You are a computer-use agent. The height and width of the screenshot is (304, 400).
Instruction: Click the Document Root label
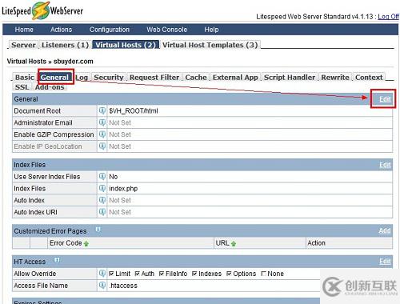click(x=38, y=110)
